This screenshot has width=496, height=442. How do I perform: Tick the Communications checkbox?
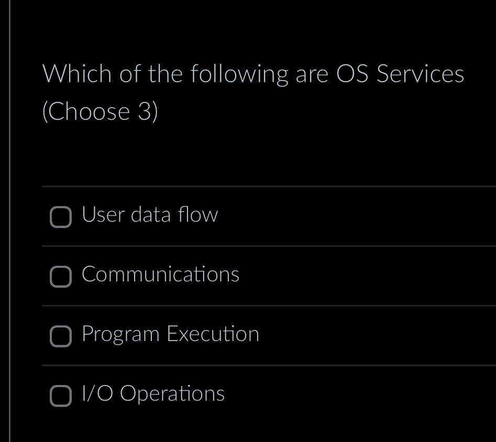click(61, 277)
